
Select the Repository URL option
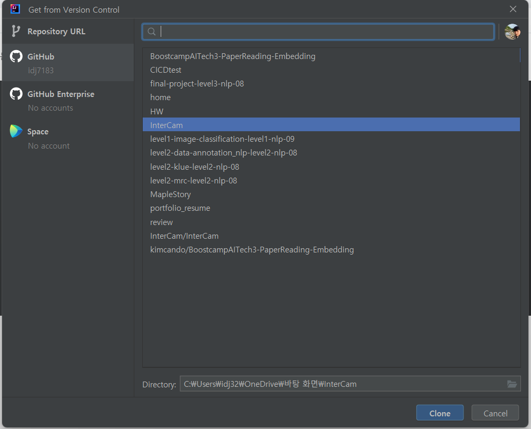click(x=68, y=31)
